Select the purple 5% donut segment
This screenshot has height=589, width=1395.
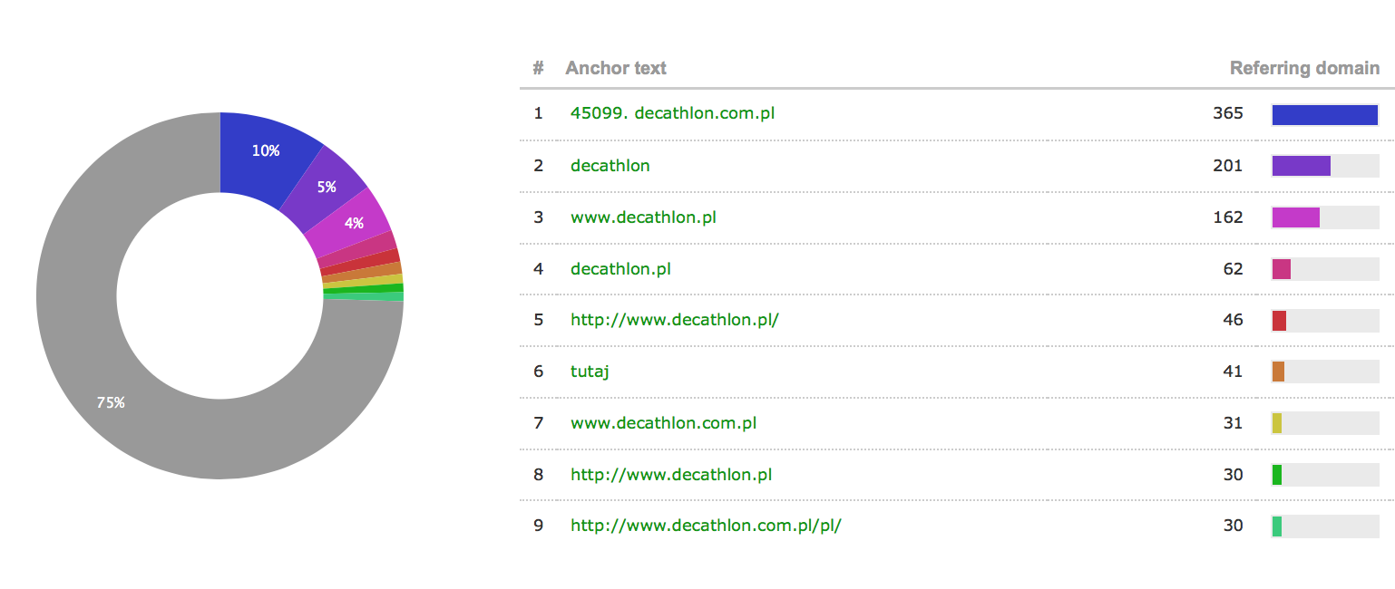click(x=327, y=188)
